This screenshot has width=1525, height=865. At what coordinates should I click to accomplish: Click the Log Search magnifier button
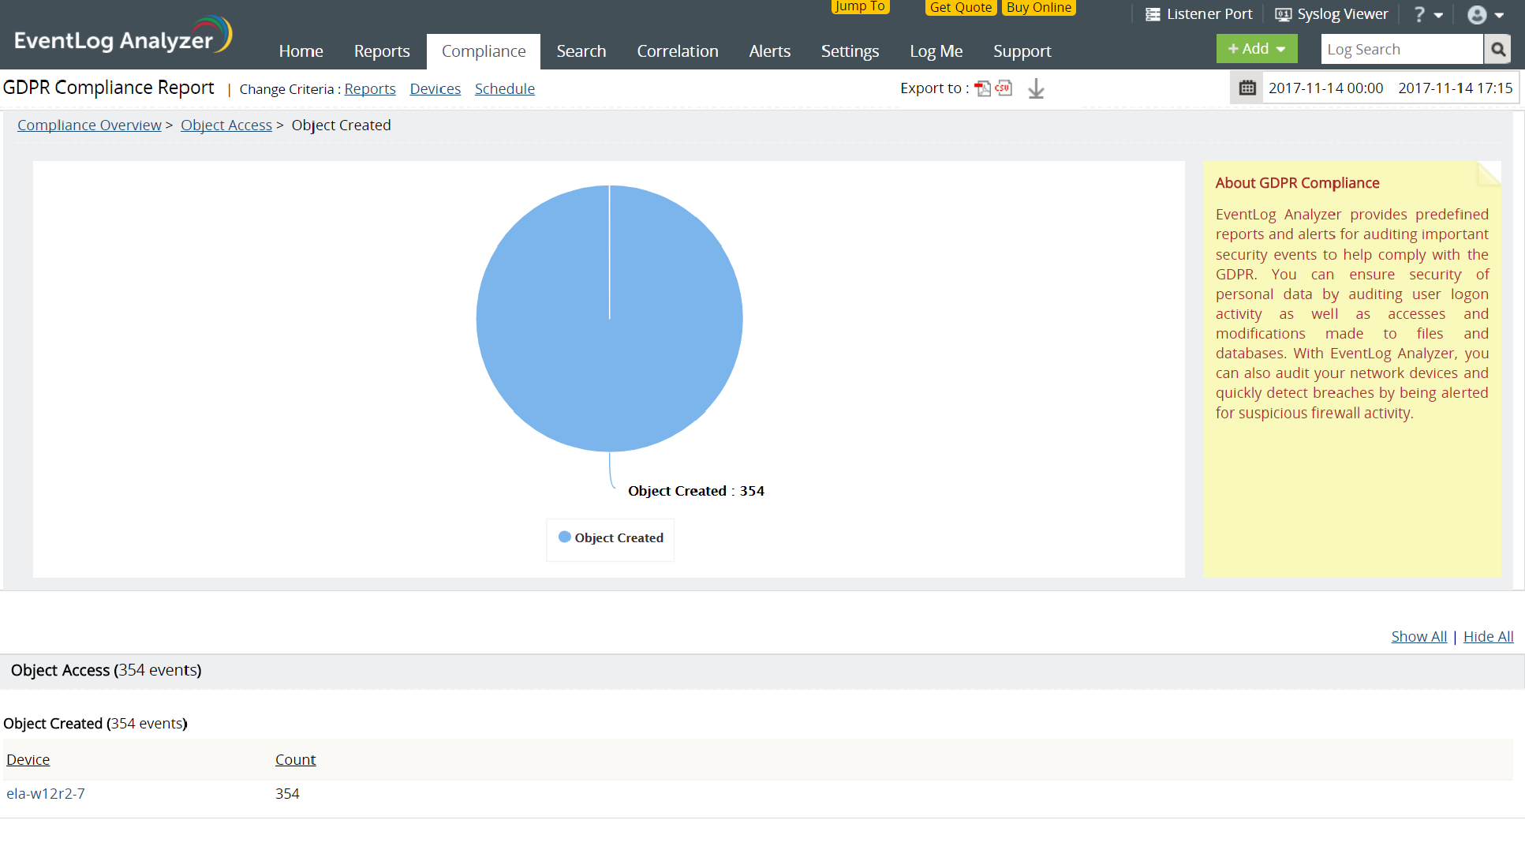coord(1497,50)
